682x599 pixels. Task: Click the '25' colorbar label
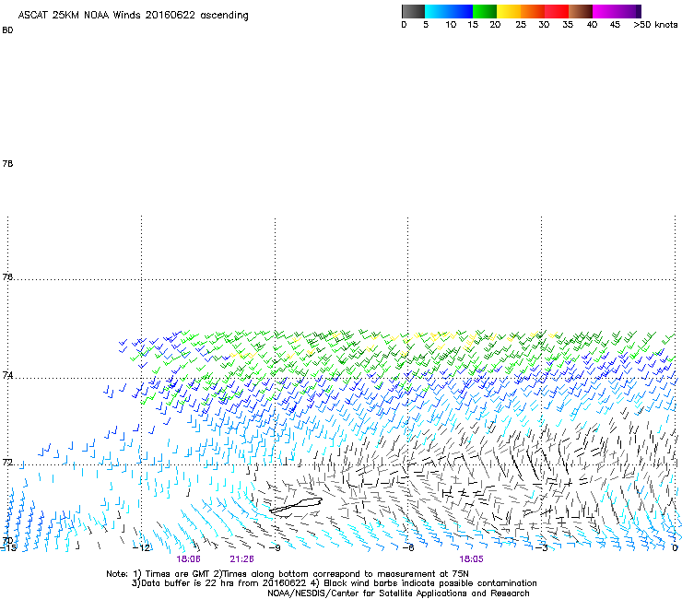[521, 25]
